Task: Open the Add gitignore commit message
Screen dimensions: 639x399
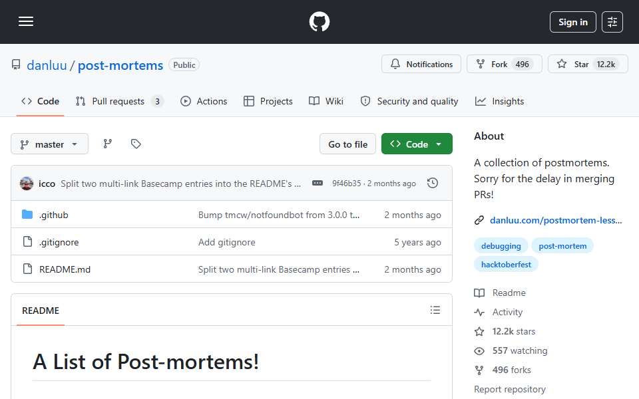Action: tap(226, 242)
